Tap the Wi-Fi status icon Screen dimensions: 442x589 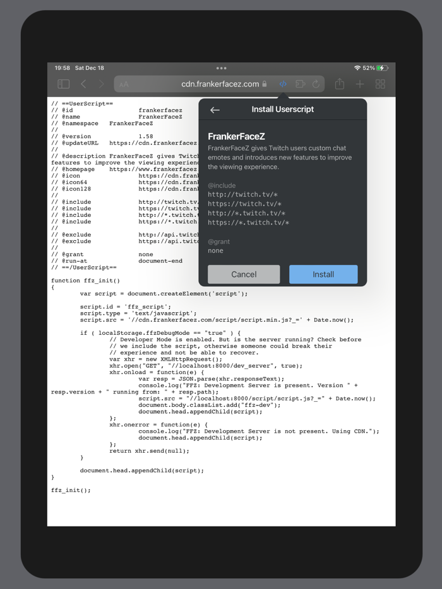coord(357,68)
